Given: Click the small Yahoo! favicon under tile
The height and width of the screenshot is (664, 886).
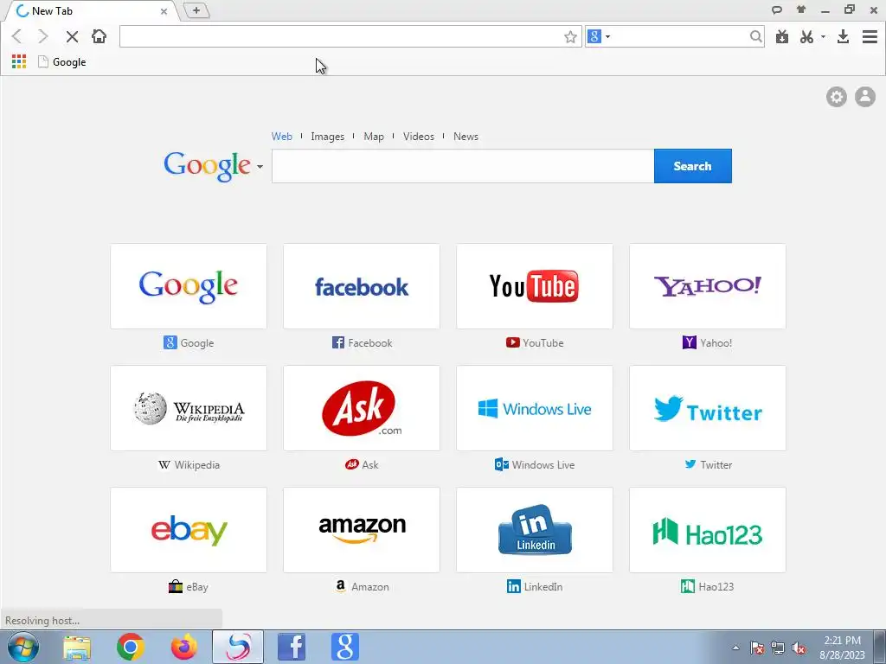Looking at the screenshot, I should [x=690, y=342].
